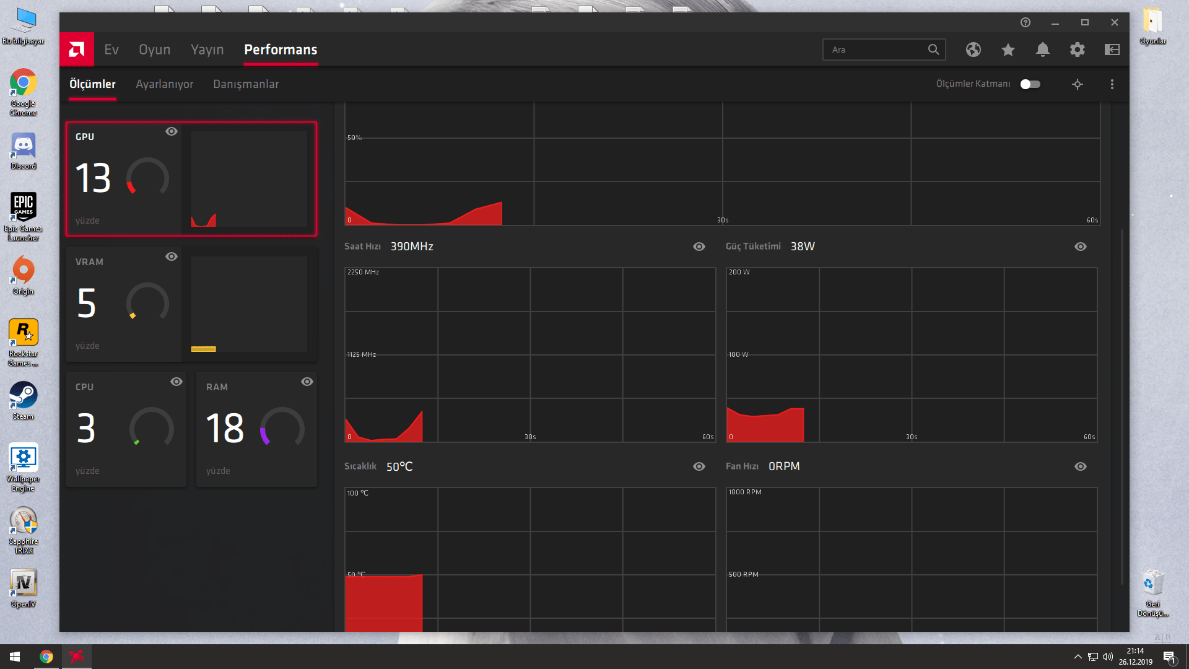
Task: Click the vertical scrollbar on right
Action: [1122, 406]
